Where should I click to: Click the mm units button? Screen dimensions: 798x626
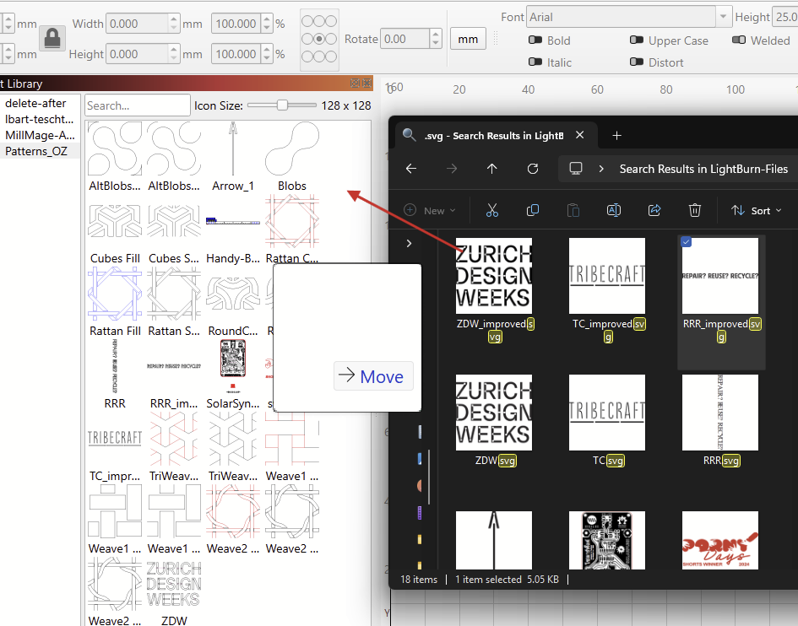tap(468, 39)
